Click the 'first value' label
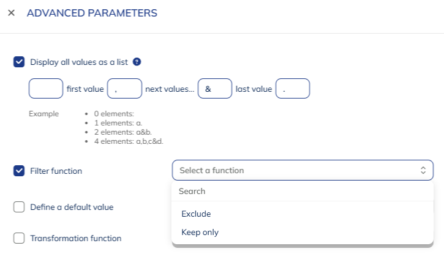Image resolution: width=444 pixels, height=254 pixels. pyautogui.click(x=85, y=89)
